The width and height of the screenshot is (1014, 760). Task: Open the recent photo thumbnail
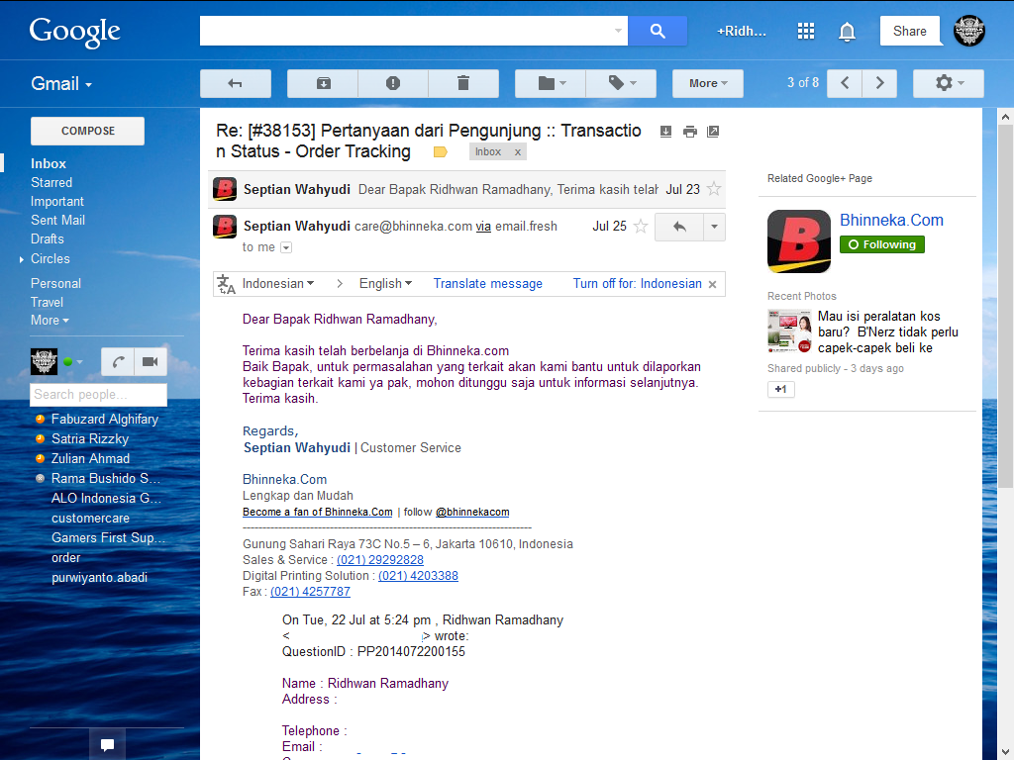(x=789, y=331)
